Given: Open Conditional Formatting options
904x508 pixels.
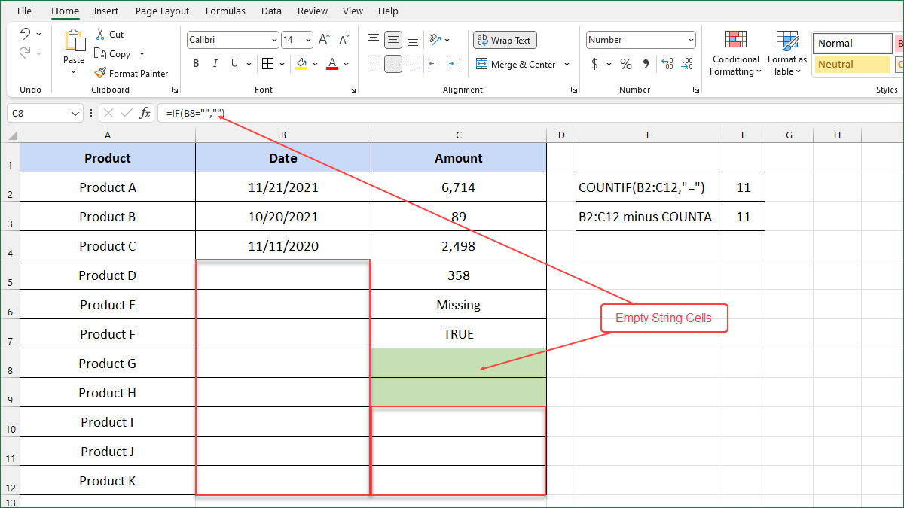Looking at the screenshot, I should point(735,53).
